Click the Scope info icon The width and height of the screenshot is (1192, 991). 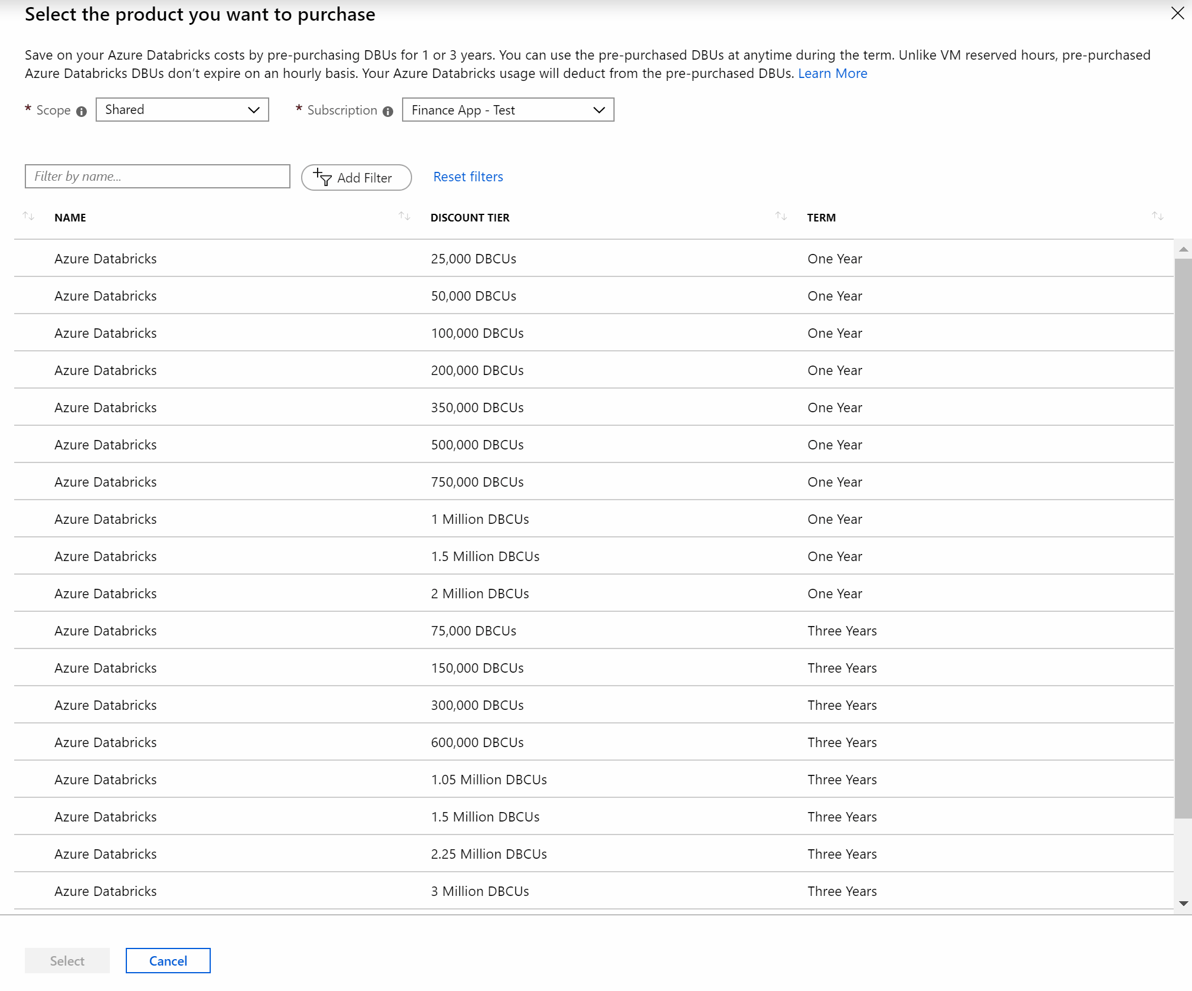tap(81, 111)
